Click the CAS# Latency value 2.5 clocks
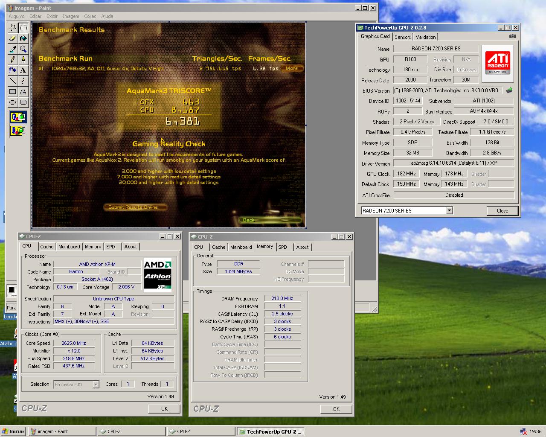This screenshot has width=546, height=437. [282, 314]
